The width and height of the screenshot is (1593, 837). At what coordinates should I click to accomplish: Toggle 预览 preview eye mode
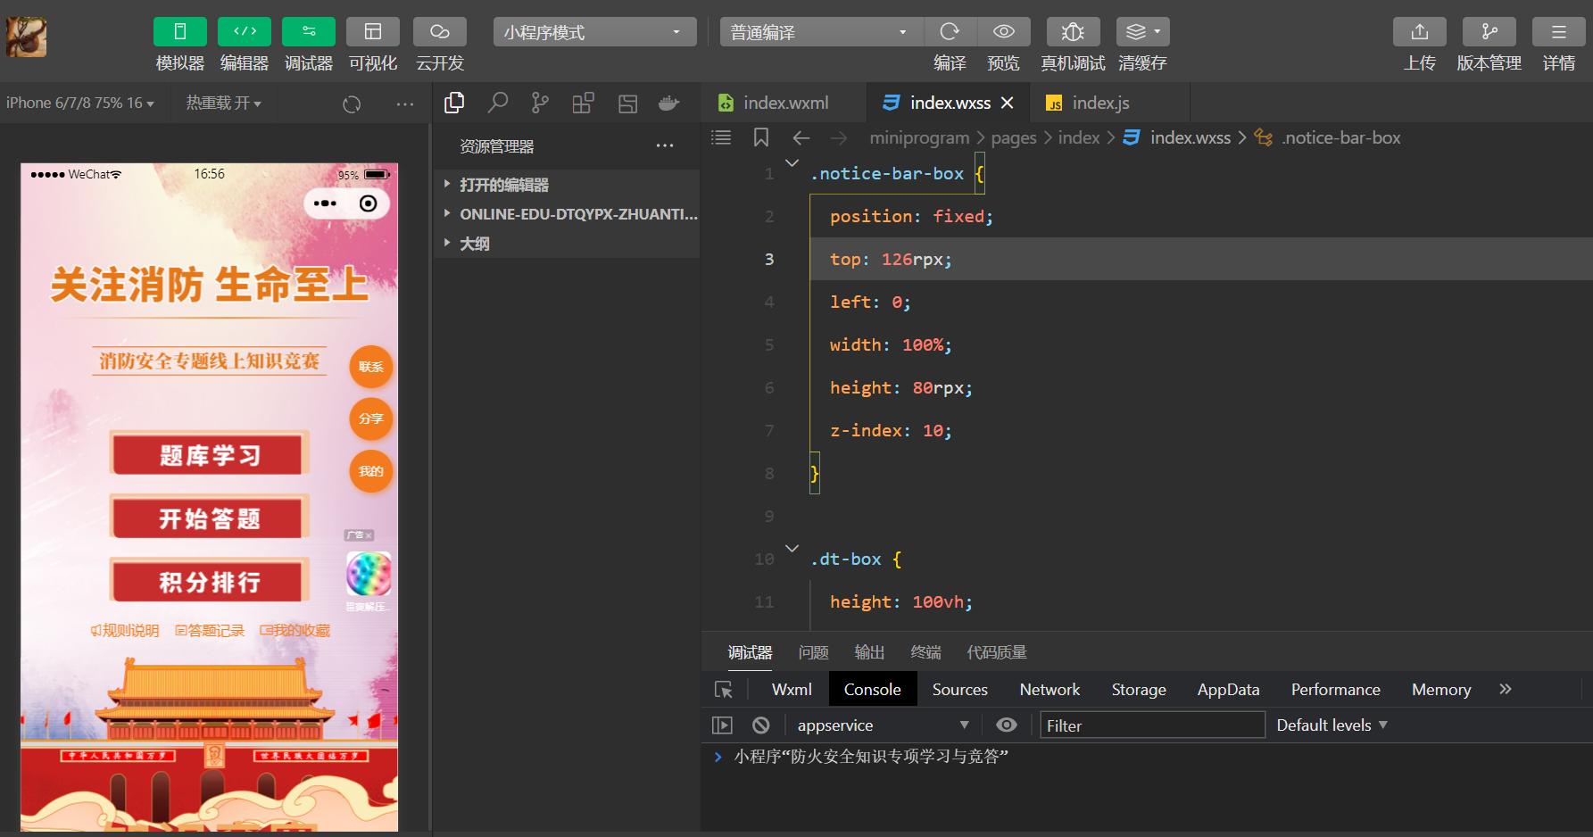pyautogui.click(x=1004, y=31)
